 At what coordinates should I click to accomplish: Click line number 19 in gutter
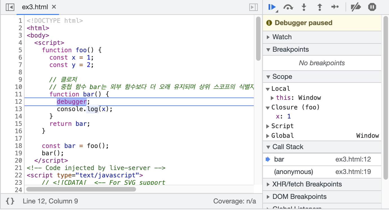click(x=18, y=153)
